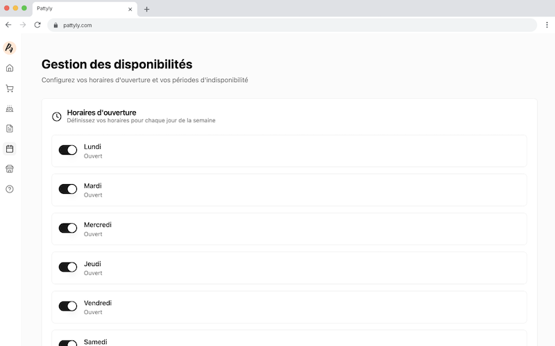Image resolution: width=555 pixels, height=346 pixels.
Task: Open the help question mark icon
Action: click(x=10, y=189)
